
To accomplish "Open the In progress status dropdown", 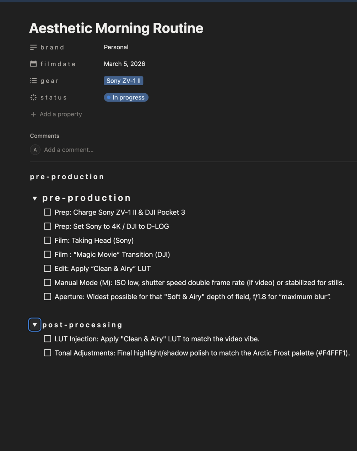I will pos(126,98).
